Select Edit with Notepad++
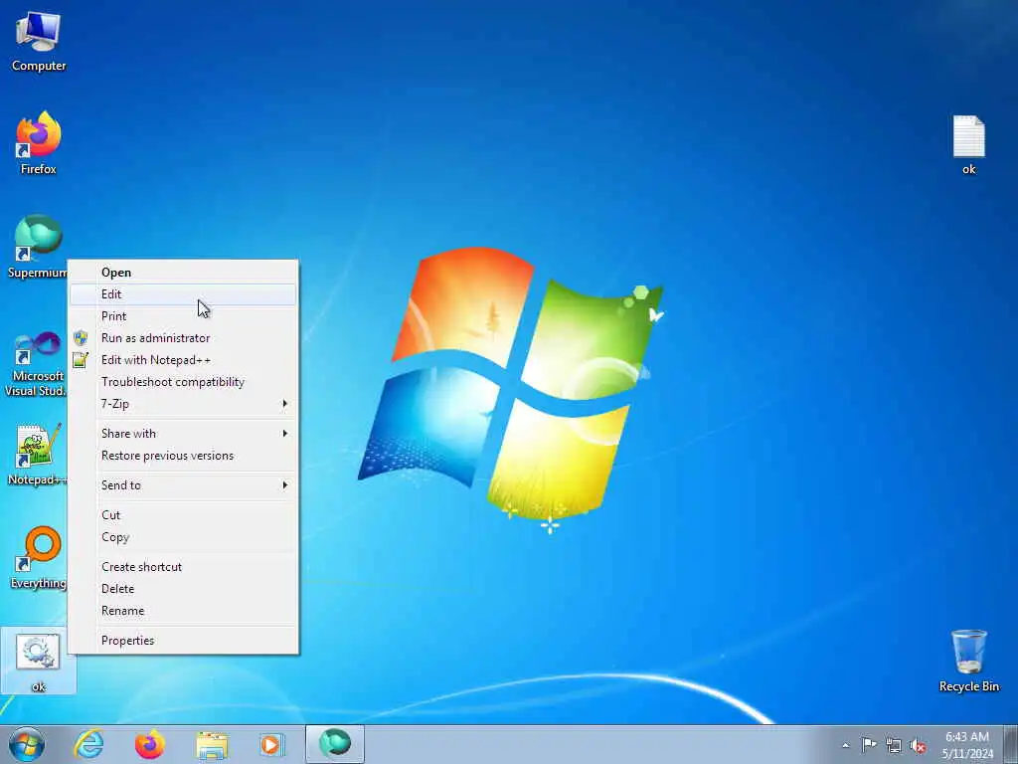Screen dimensions: 1018x764 pyautogui.click(x=183, y=360)
